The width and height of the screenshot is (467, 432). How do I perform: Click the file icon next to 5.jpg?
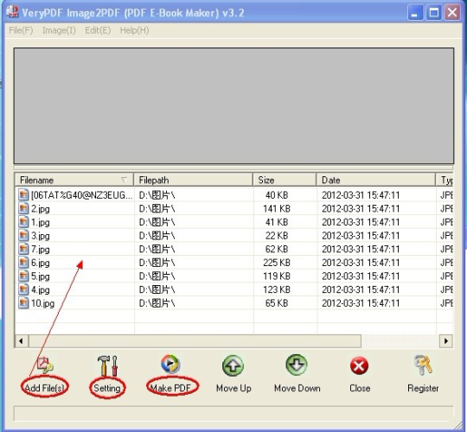(x=23, y=276)
